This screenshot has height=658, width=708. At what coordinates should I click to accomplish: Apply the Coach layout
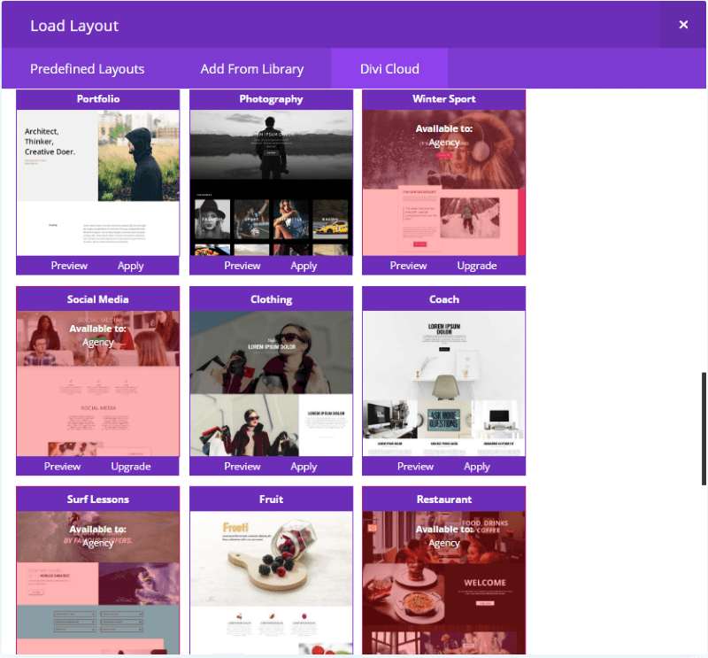point(477,467)
